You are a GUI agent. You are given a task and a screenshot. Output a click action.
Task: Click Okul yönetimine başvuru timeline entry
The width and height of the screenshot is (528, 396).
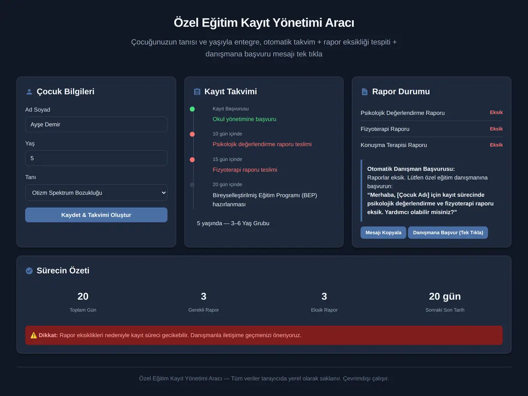pyautogui.click(x=244, y=119)
